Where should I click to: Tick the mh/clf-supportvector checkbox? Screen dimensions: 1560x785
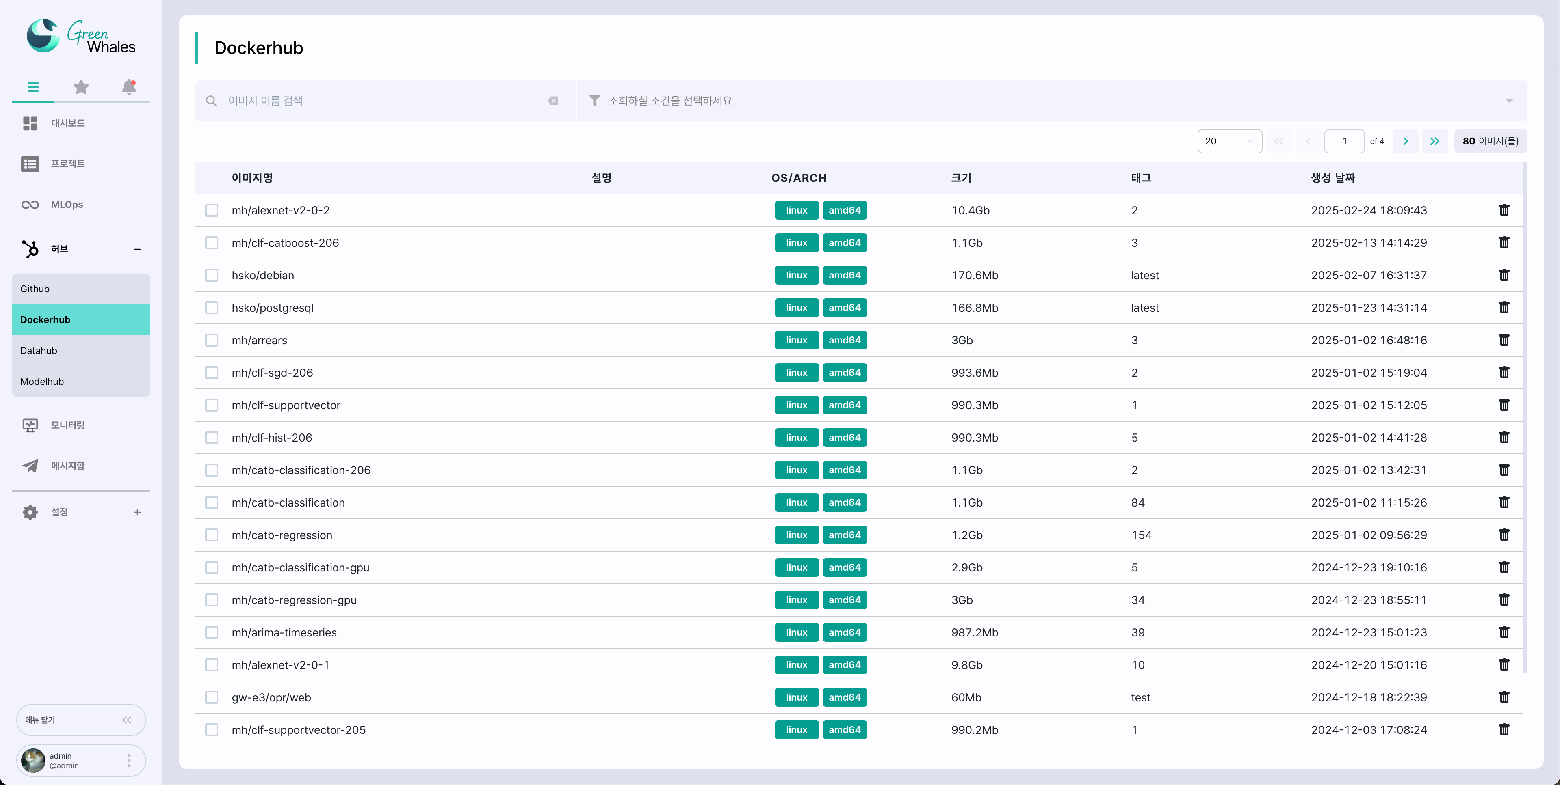211,405
